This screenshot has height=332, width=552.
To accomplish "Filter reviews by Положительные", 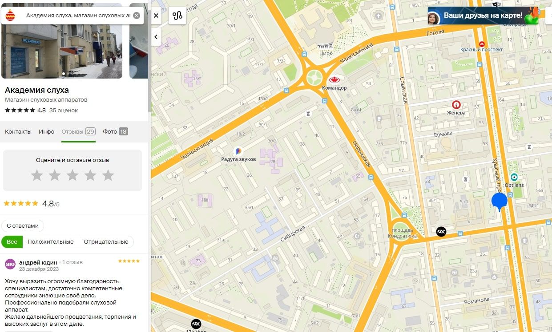I will (x=50, y=241).
